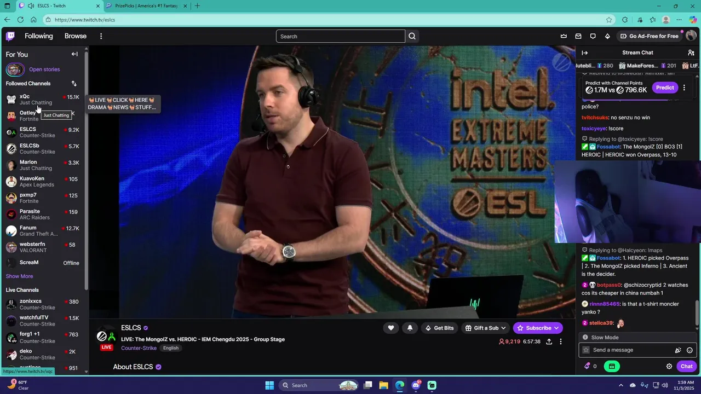Refresh the browser page
Image resolution: width=701 pixels, height=394 pixels.
[20, 20]
